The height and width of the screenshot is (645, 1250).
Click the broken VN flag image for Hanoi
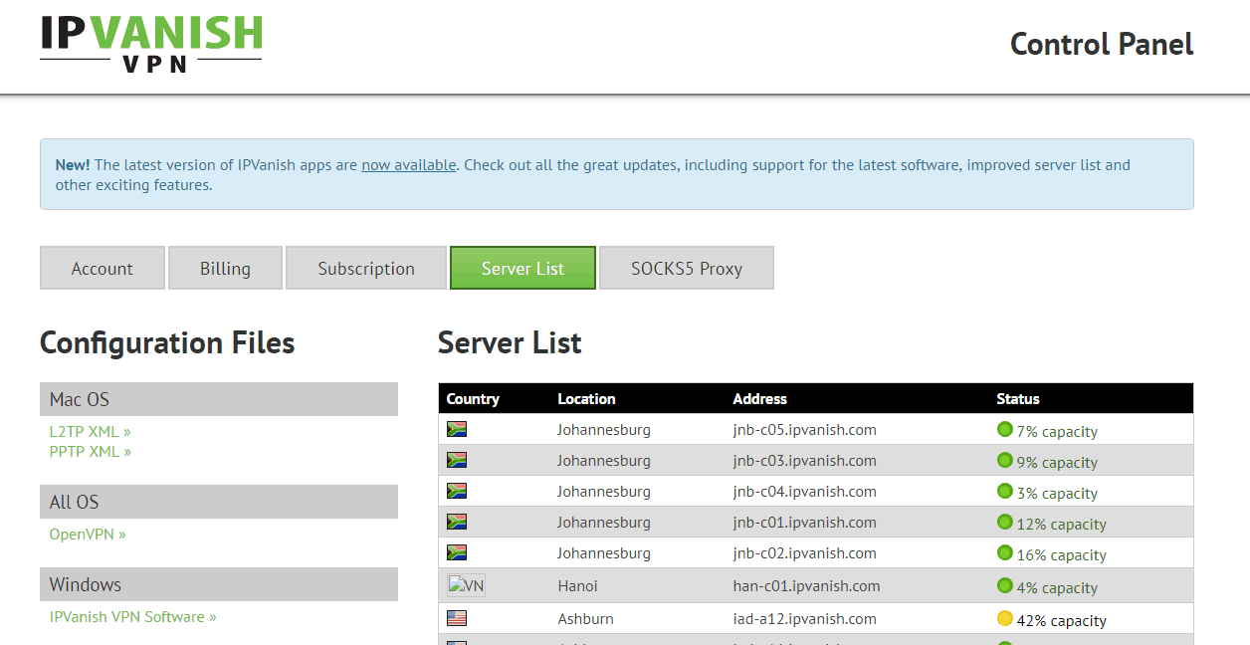click(x=466, y=585)
